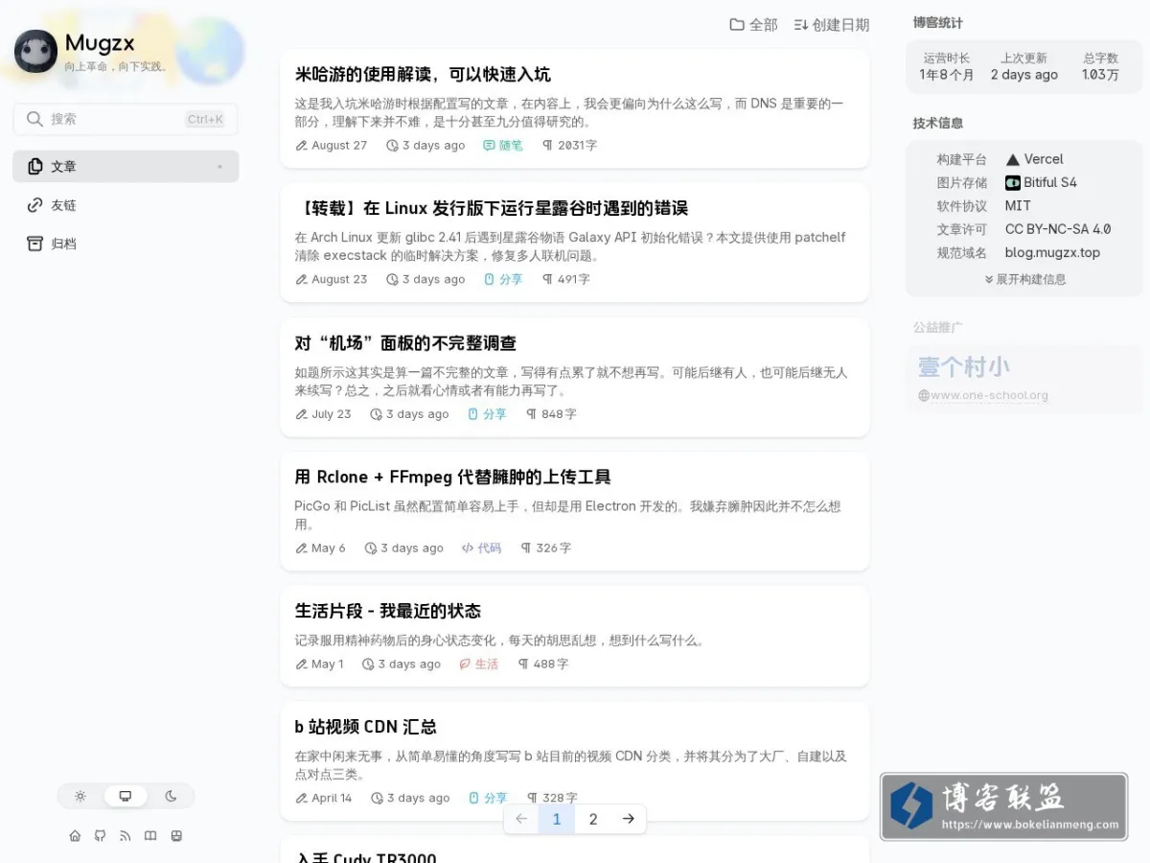Open the RSS feed icon
The width and height of the screenshot is (1150, 863).
125,836
